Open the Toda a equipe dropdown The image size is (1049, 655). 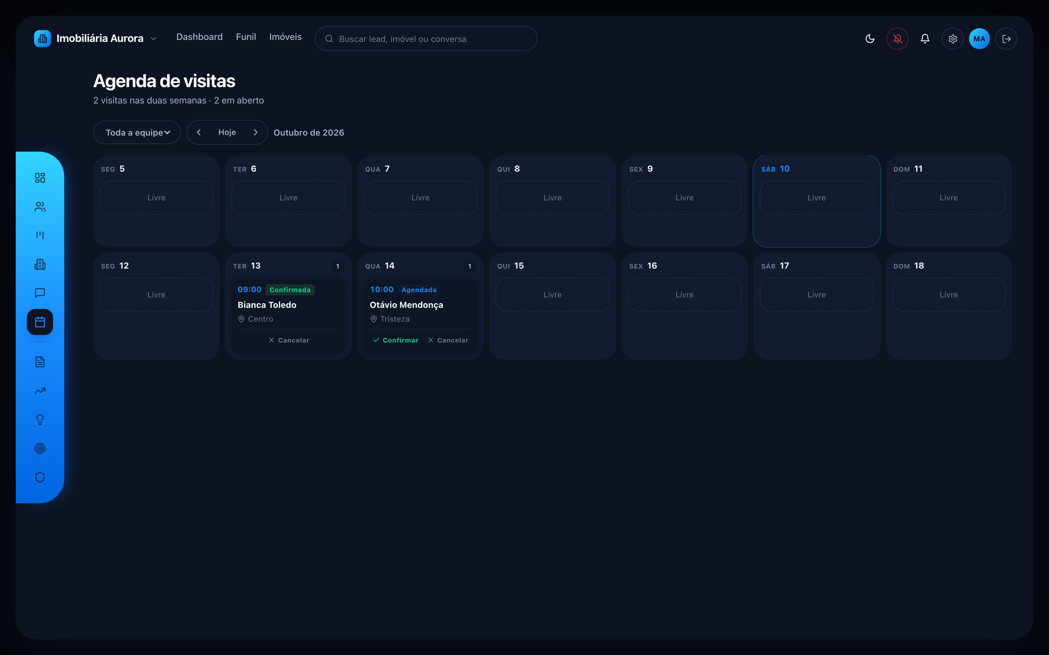pyautogui.click(x=137, y=132)
